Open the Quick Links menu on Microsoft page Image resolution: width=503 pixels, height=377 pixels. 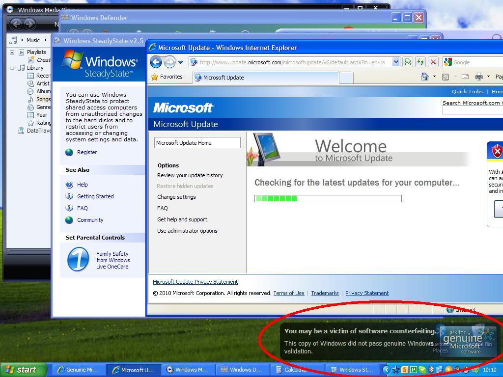click(468, 91)
